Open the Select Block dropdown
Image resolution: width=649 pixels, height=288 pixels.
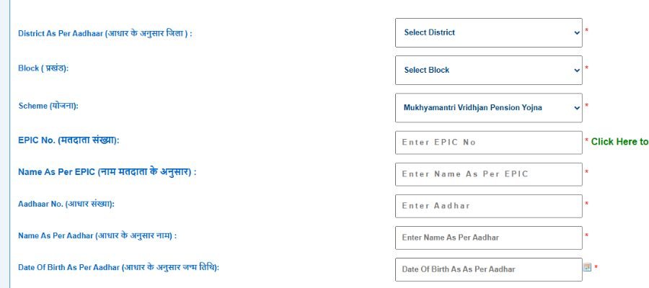click(x=488, y=71)
